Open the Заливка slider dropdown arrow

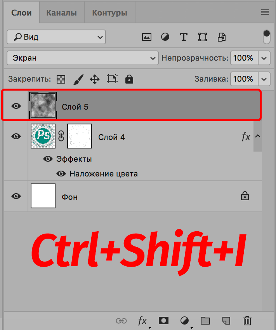264,79
